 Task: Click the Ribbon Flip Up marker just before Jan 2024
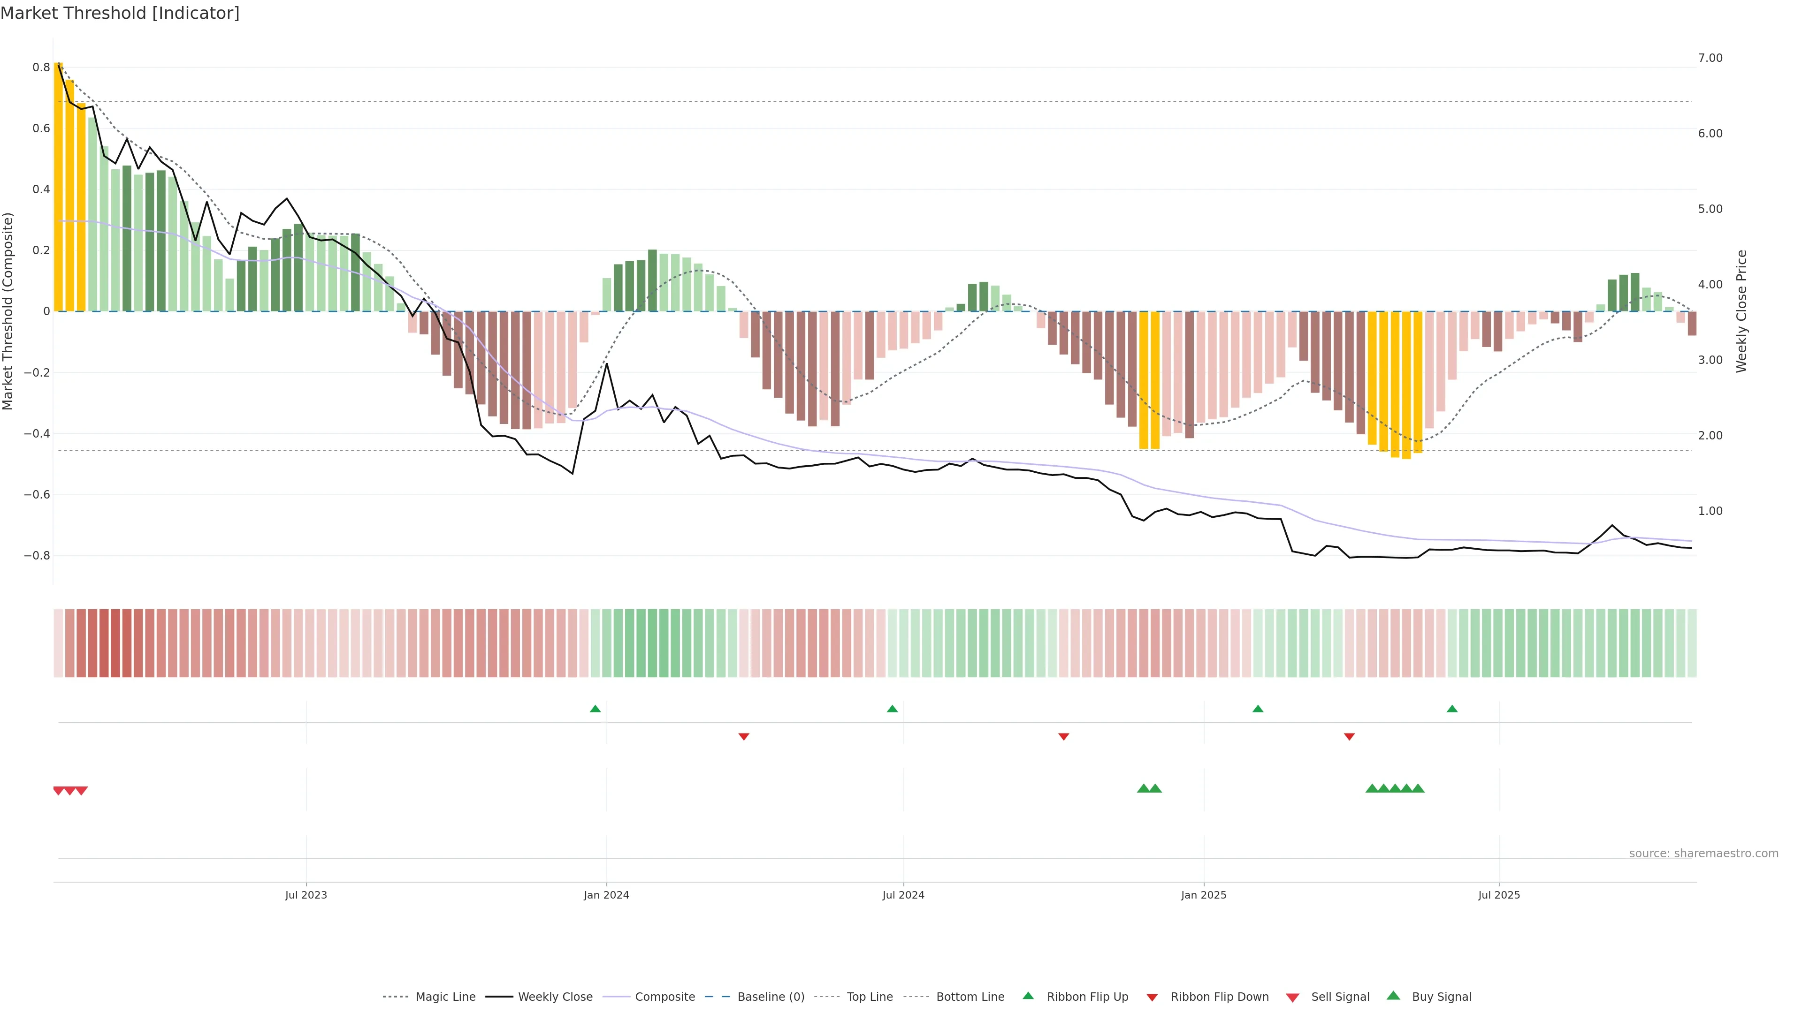click(x=596, y=709)
